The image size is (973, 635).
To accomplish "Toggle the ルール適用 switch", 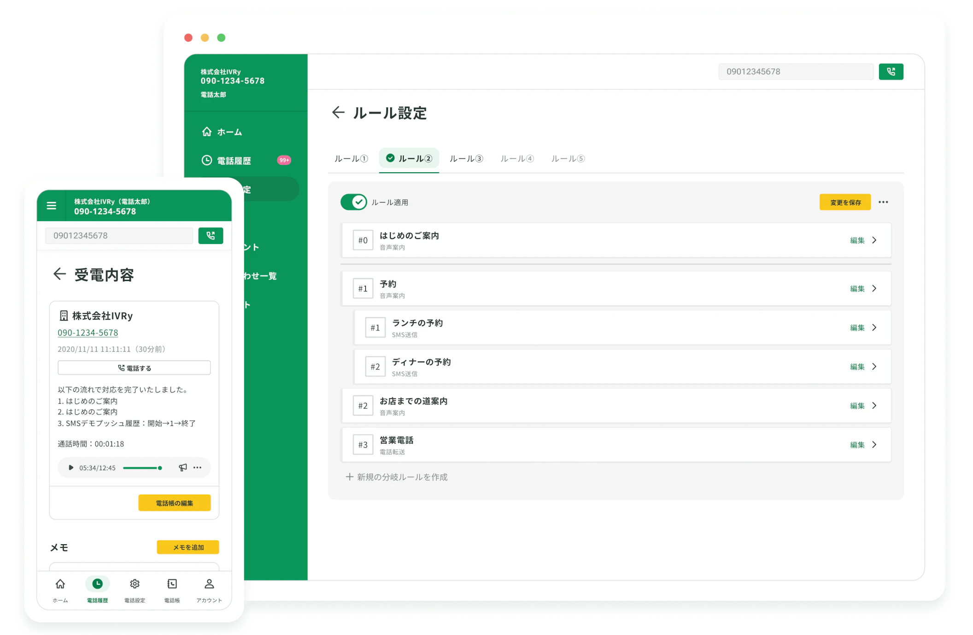I will click(x=354, y=202).
